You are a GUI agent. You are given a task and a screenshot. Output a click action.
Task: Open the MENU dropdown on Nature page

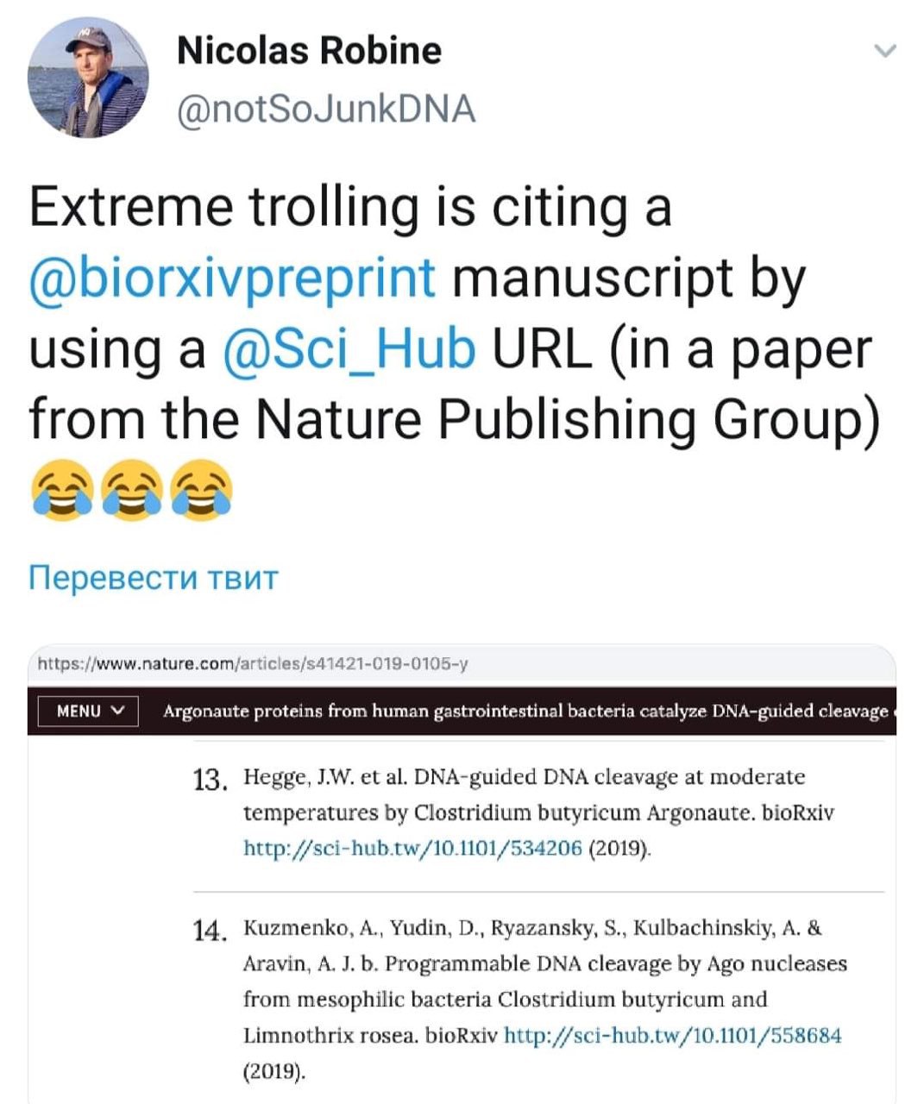[x=88, y=711]
